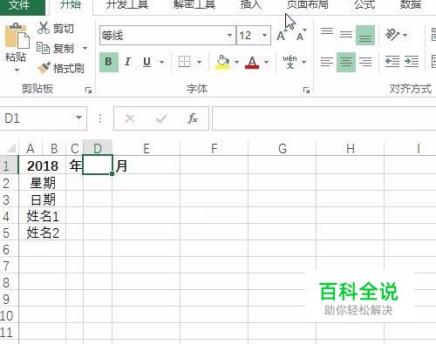Decrease font size with the smaller A
Image resolution: width=436 pixels, height=344 pixels.
[301, 36]
